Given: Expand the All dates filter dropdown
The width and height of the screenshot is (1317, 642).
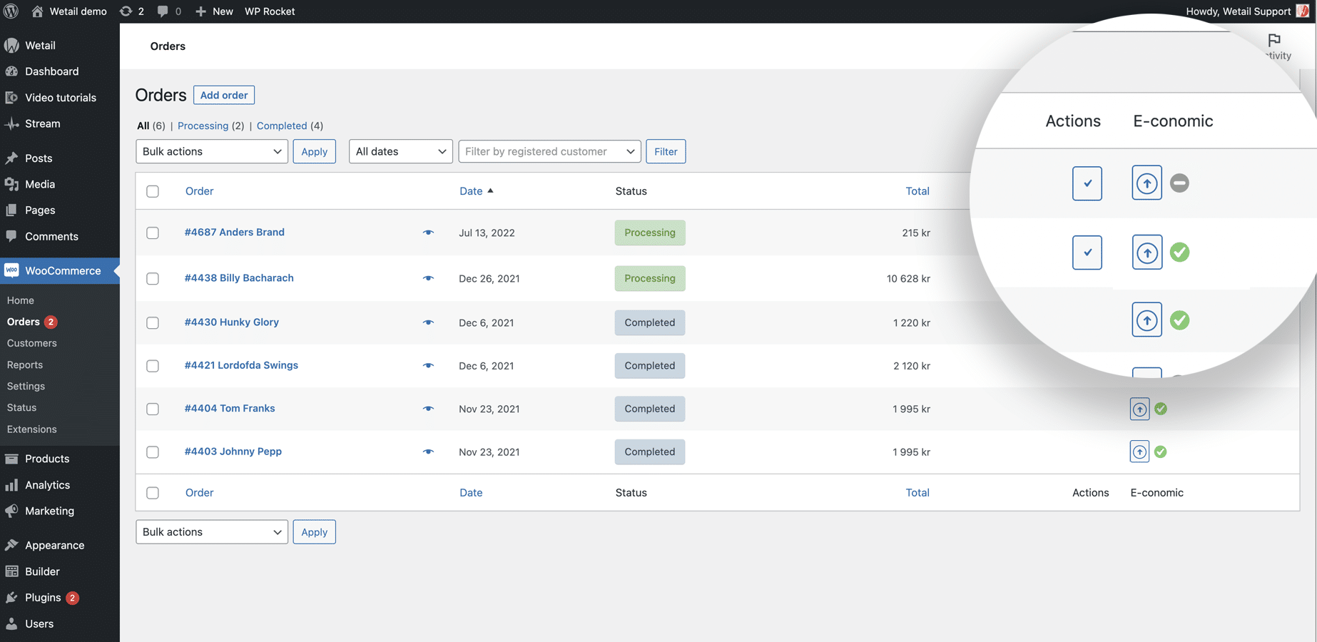Looking at the screenshot, I should click(x=400, y=151).
